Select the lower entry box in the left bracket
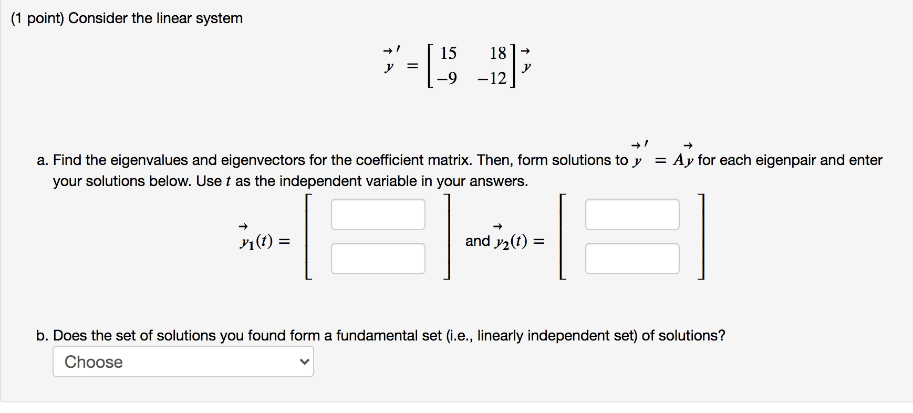The width and height of the screenshot is (913, 413). 378,258
